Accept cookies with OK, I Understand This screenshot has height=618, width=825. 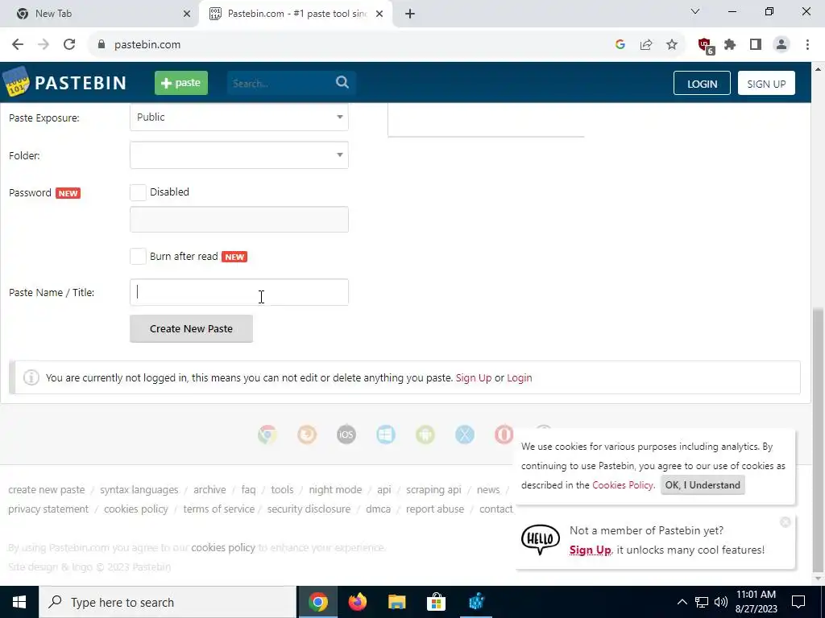tap(703, 485)
